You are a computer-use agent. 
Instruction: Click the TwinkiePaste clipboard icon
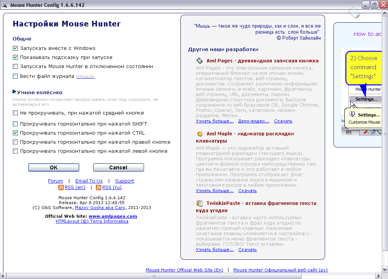pos(199,203)
